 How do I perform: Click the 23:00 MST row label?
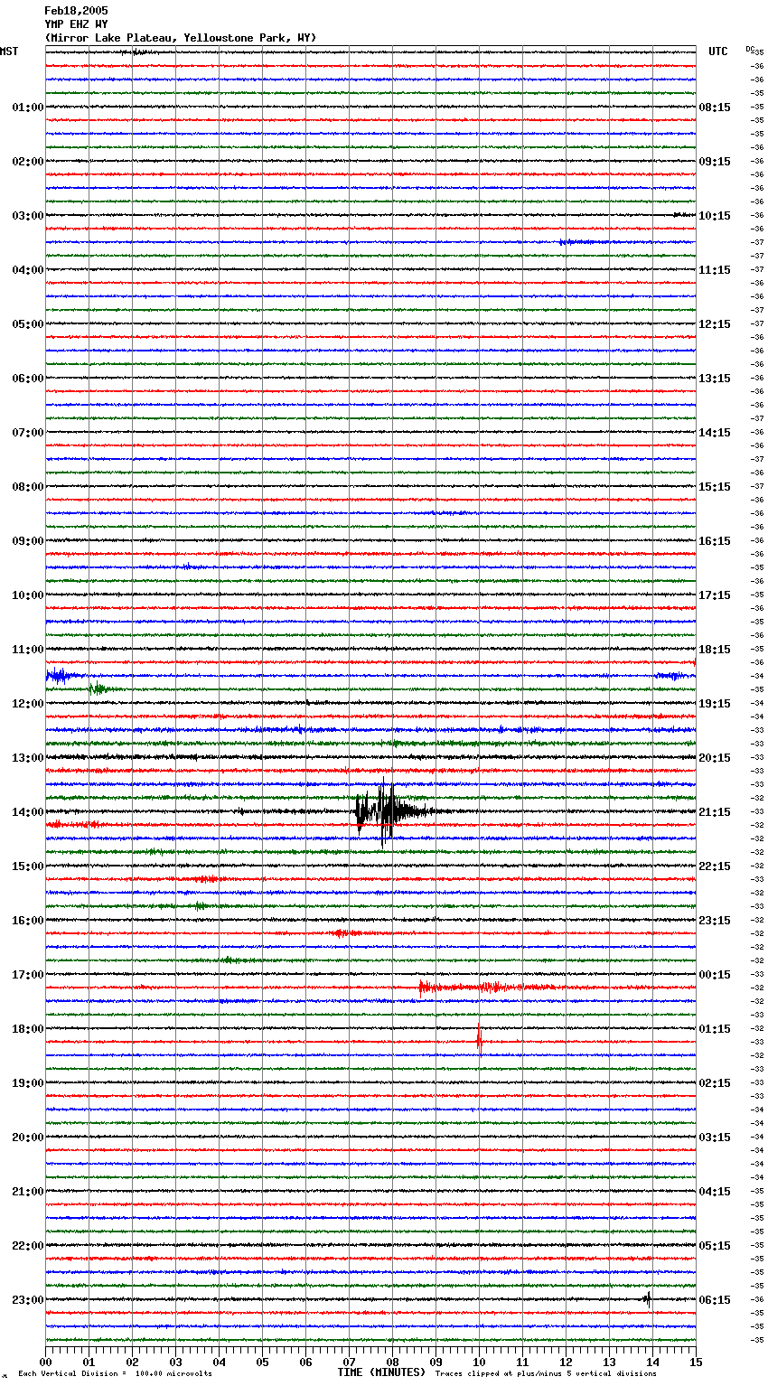click(x=28, y=1300)
